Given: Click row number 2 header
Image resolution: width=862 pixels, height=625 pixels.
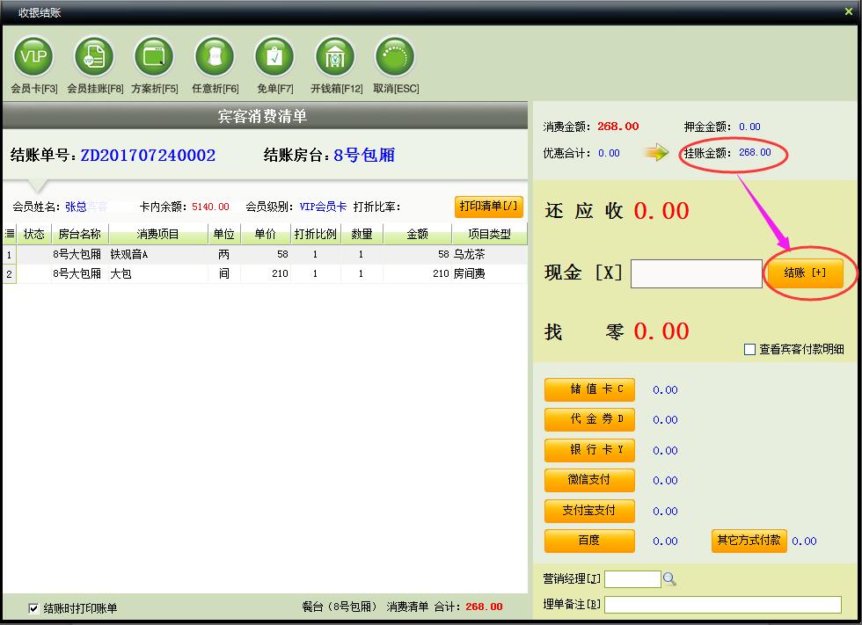Looking at the screenshot, I should point(10,274).
